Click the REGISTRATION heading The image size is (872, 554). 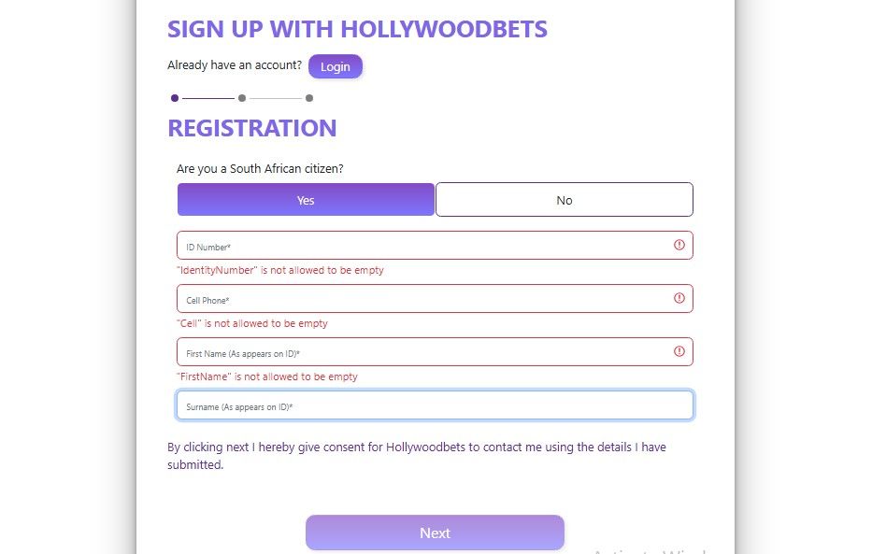[251, 128]
